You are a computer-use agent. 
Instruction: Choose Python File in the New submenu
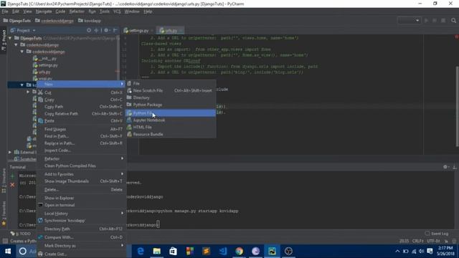[x=171, y=113]
